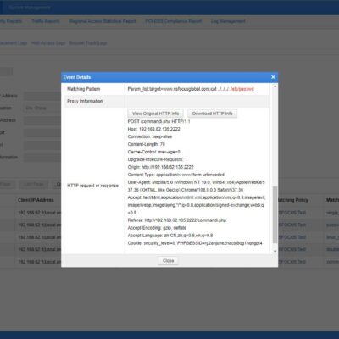Click Download HTTP Info button
The image size is (339, 339).
tap(213, 114)
